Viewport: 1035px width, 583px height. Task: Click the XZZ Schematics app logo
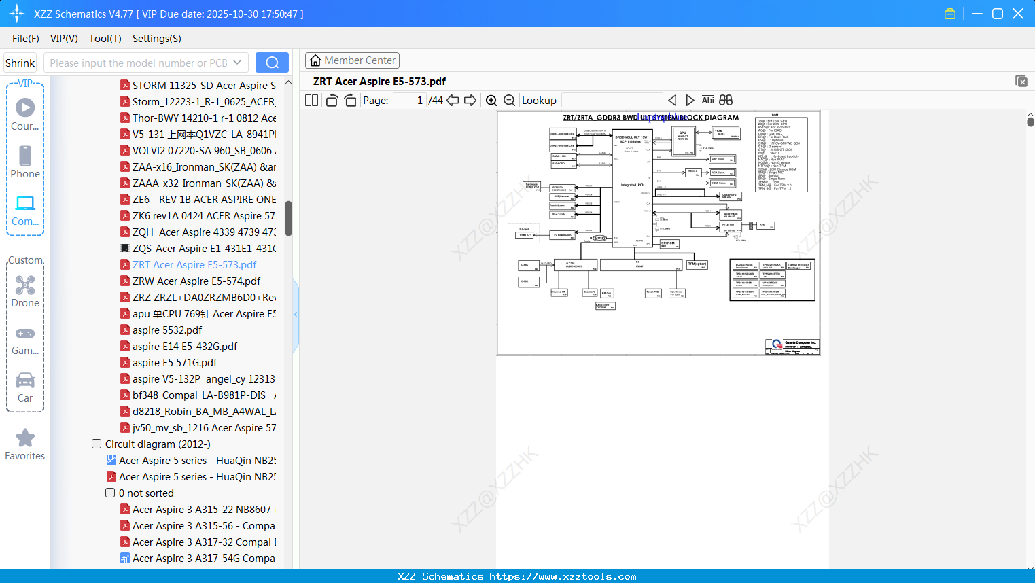(17, 14)
